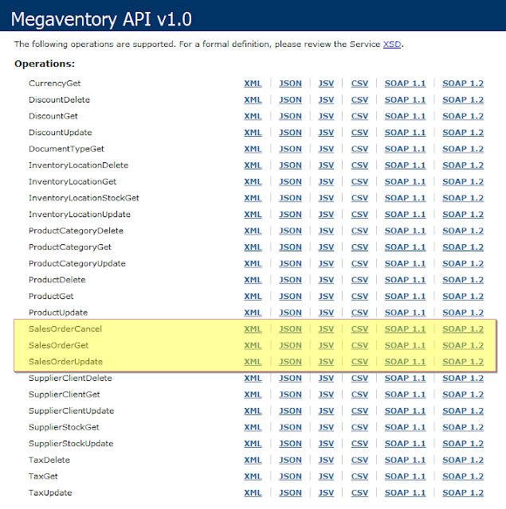Open JSON link for TaxDelete

pyautogui.click(x=290, y=460)
